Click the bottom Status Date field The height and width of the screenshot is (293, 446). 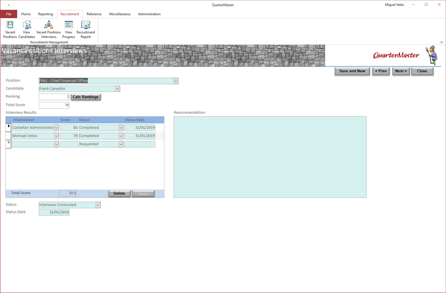coord(54,212)
